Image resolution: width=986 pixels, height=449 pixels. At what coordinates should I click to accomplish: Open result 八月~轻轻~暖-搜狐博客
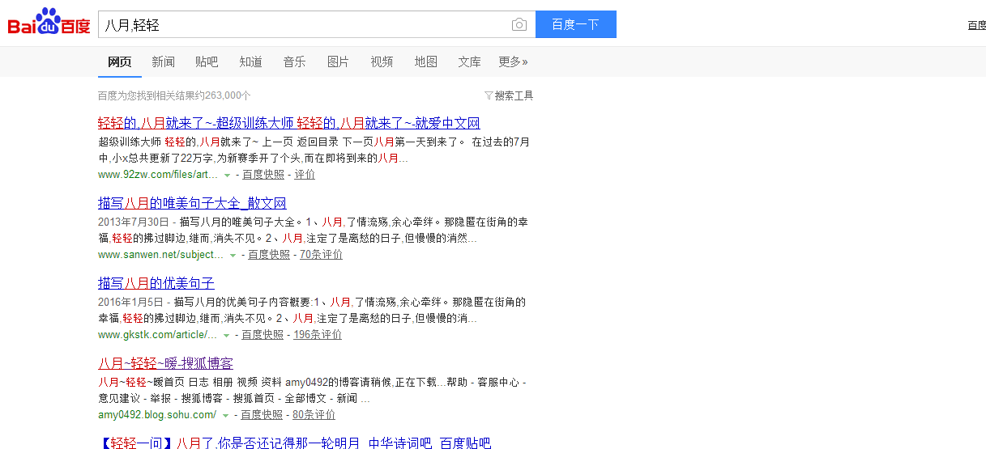165,363
